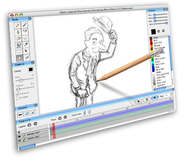The height and width of the screenshot is (158, 186).
Task: Select the Hand tool
Action: pos(19,58)
